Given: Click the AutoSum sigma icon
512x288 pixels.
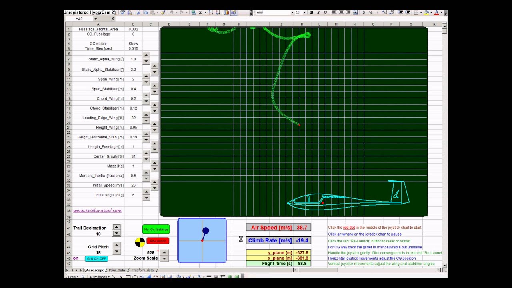Looking at the screenshot, I should pos(200,12).
